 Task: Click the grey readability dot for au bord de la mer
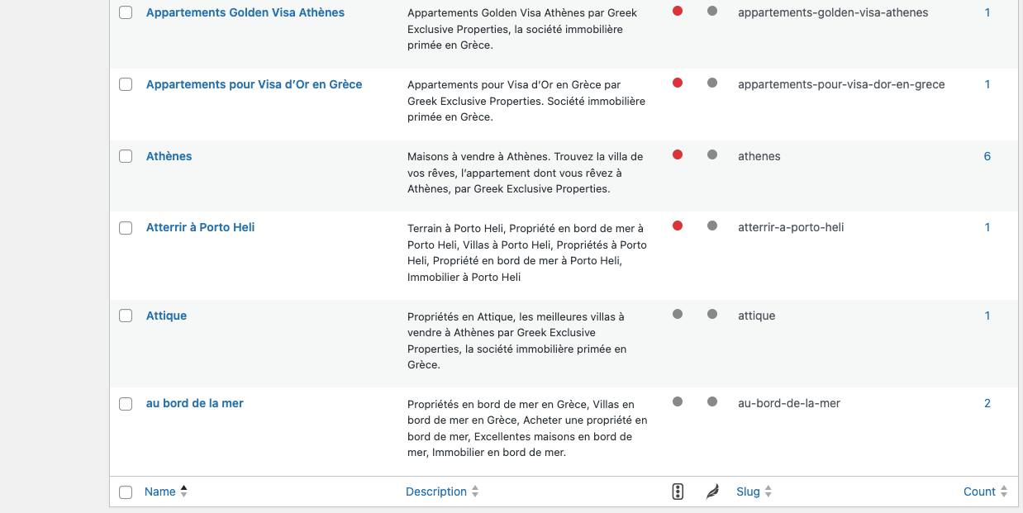[712, 401]
